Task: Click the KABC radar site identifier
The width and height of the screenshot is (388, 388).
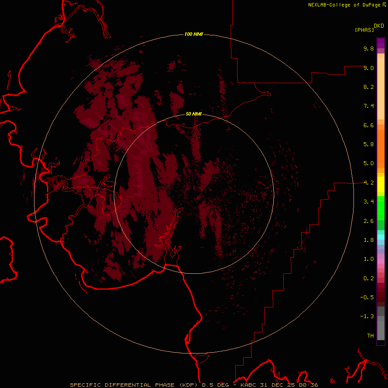Action: coord(249,385)
